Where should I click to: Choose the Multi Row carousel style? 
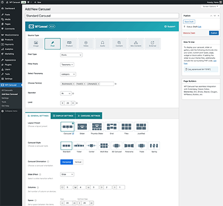[104, 146]
